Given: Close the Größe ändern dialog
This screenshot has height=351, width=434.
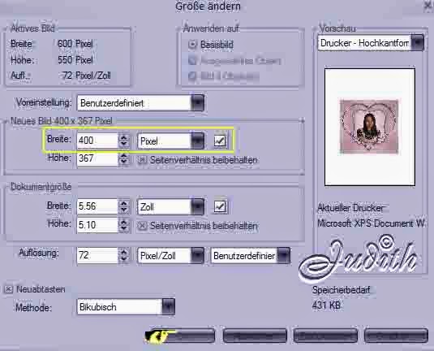Looking at the screenshot, I should pos(428,6).
